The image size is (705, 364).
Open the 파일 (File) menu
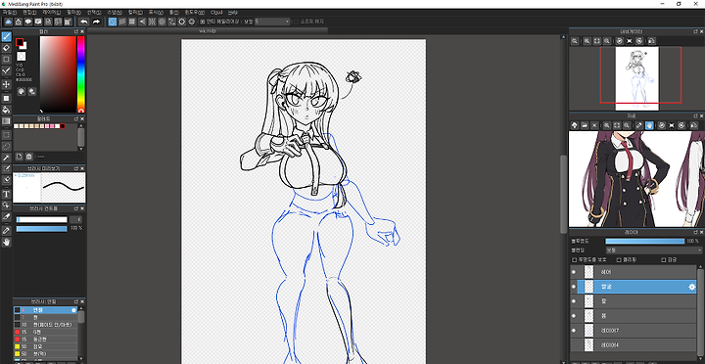coord(10,12)
